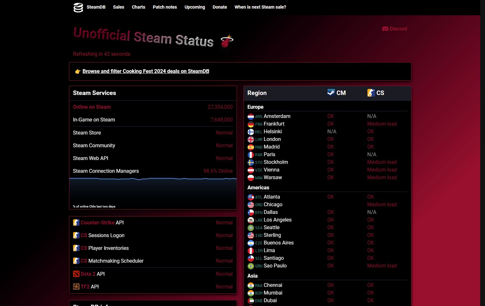Click the Dubai UAE flag icon
Viewport: 485px width, 306px height.
(251, 301)
